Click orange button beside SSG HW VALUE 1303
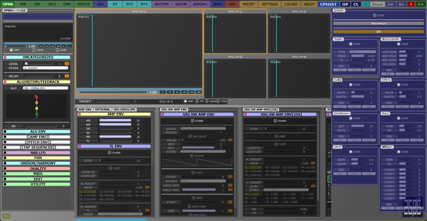The image size is (427, 221). (230, 140)
